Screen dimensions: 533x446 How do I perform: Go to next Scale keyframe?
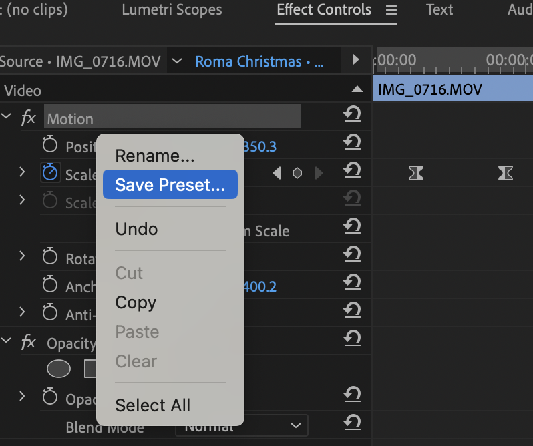coord(319,174)
